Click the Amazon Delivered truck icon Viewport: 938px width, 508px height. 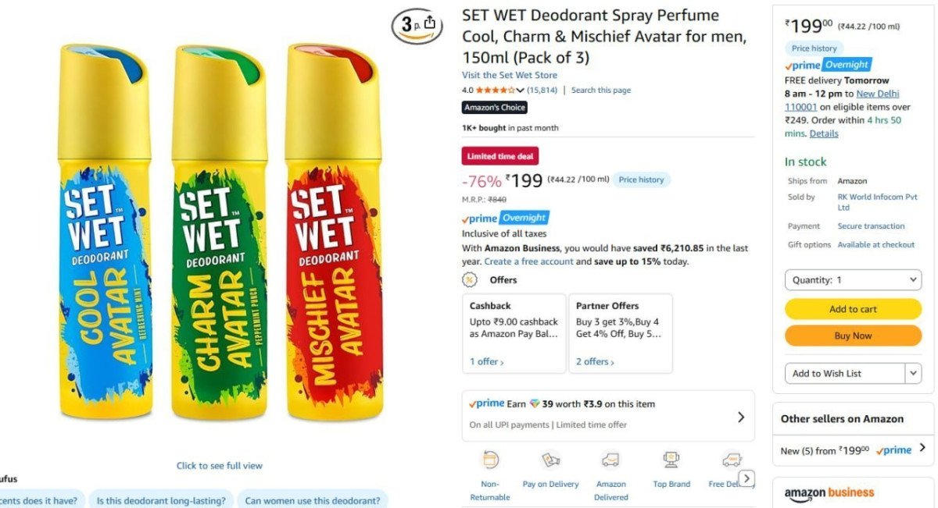(x=610, y=460)
